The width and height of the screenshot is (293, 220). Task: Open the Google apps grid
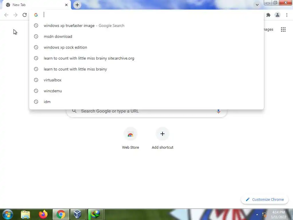pyautogui.click(x=283, y=30)
